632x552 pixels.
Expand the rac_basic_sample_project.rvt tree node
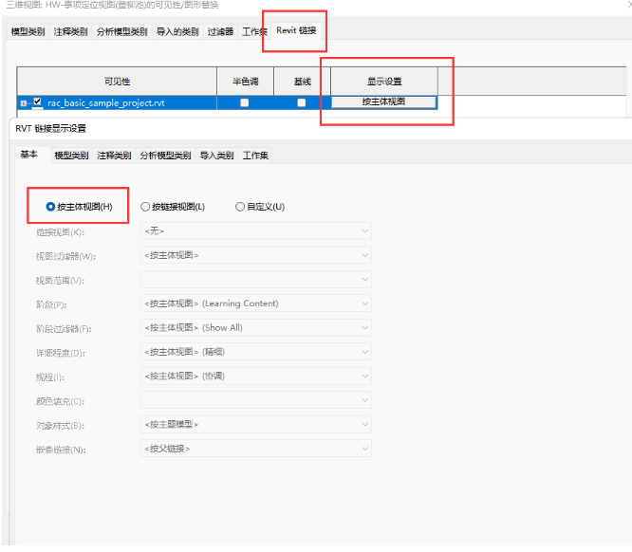pyautogui.click(x=24, y=102)
